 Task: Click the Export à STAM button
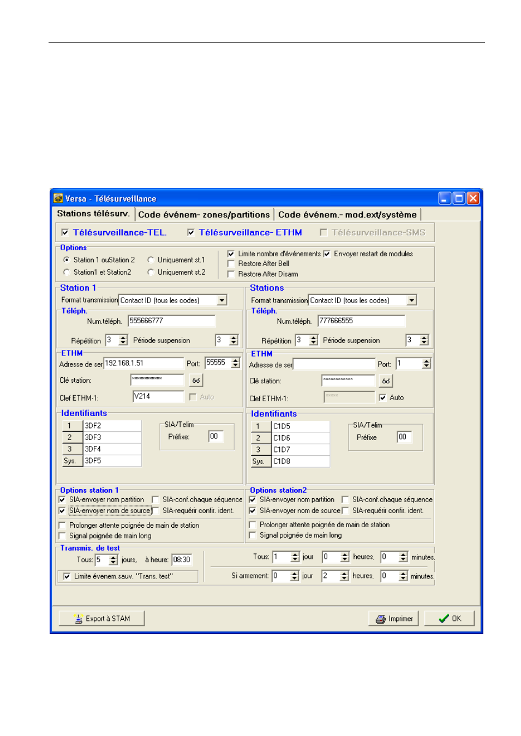pos(101,618)
